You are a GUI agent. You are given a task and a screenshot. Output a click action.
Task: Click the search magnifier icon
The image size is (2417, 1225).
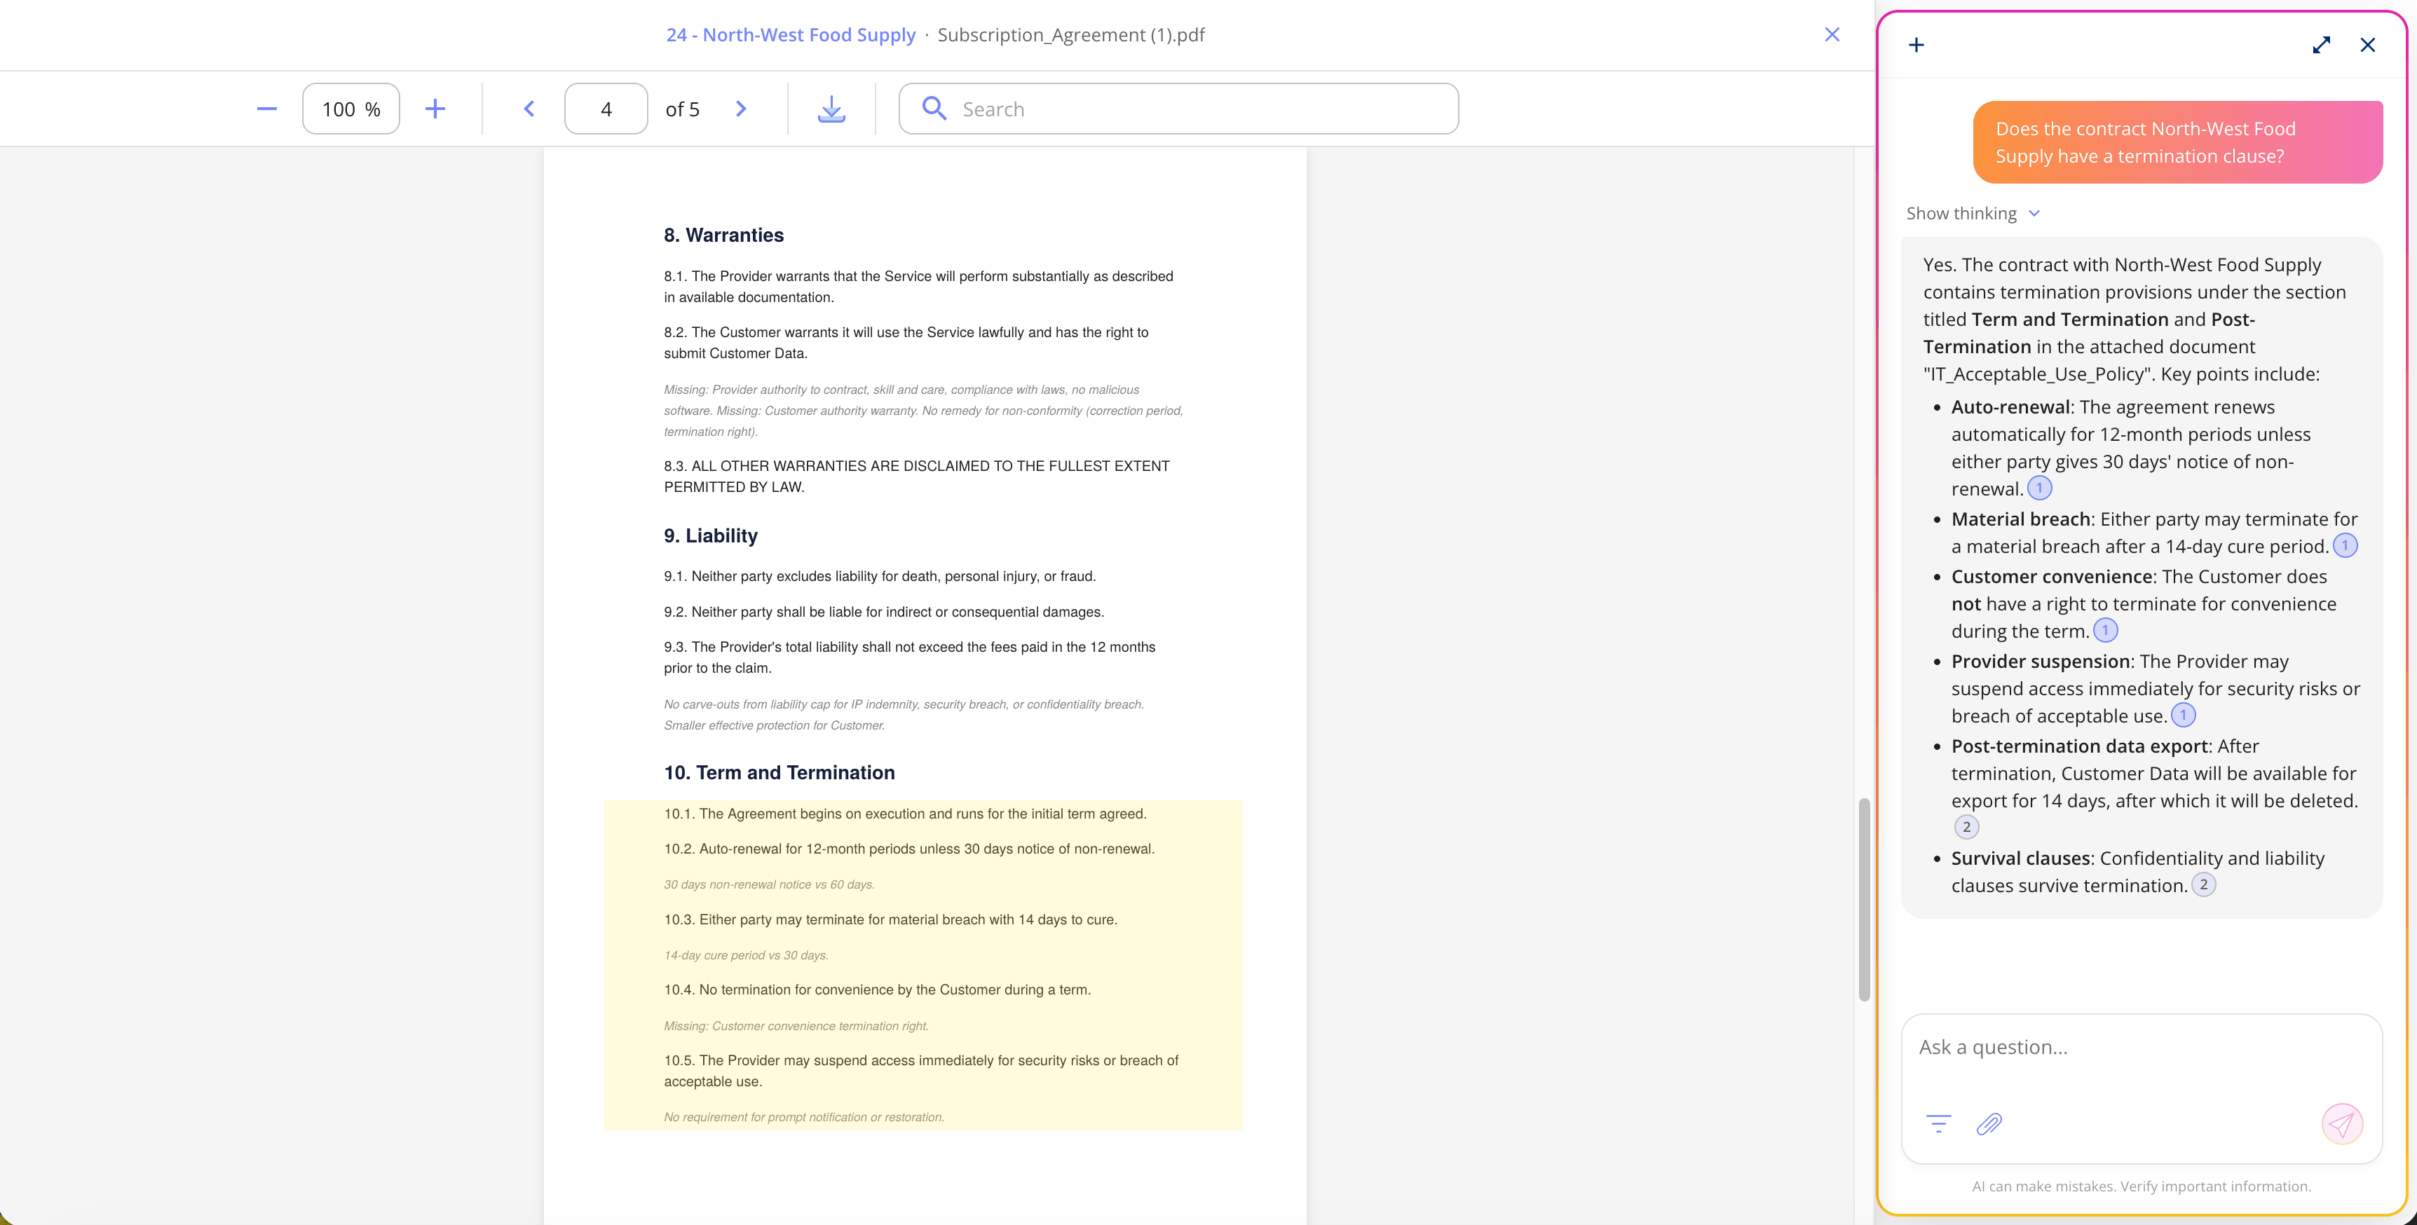[934, 108]
